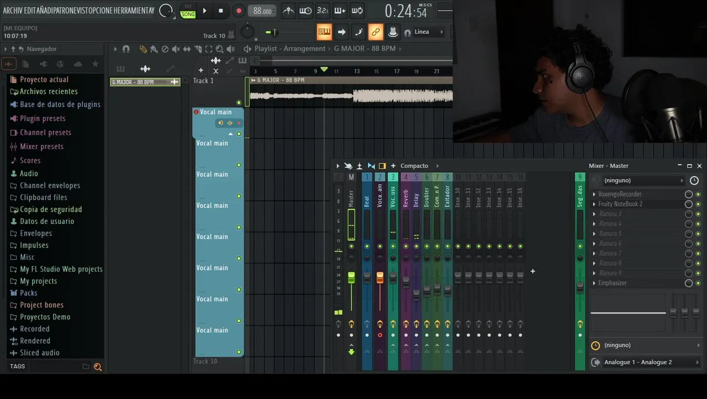Click the Delay track volume fader
The image size is (707, 399).
(x=416, y=295)
